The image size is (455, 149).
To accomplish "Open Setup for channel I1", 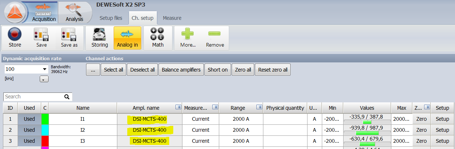I will tap(442, 119).
